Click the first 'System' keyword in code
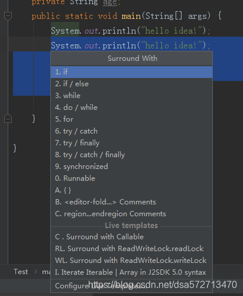Viewport: 243px width, 296px height. pos(65,31)
